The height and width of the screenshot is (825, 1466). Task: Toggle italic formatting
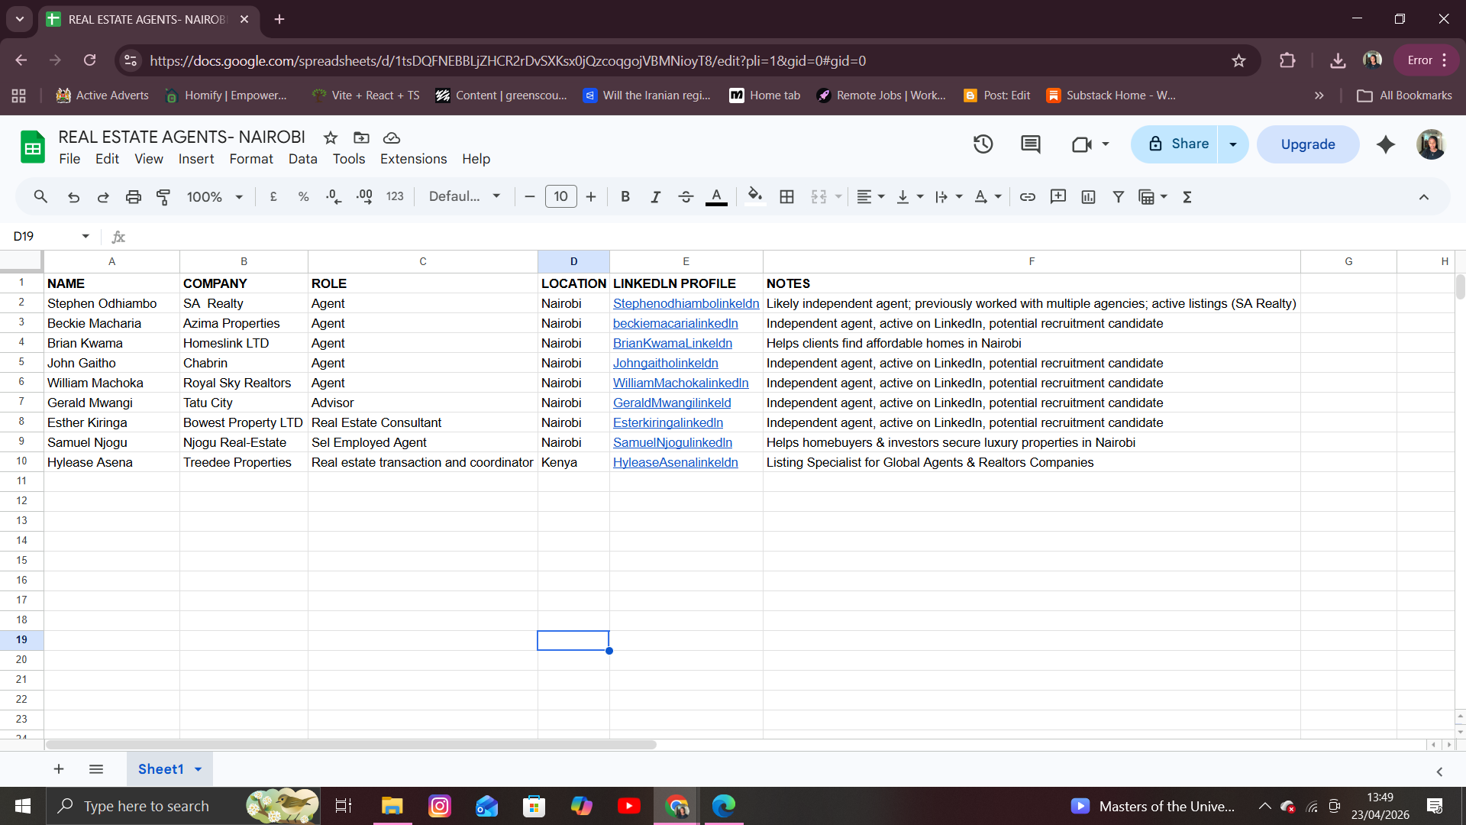tap(655, 197)
